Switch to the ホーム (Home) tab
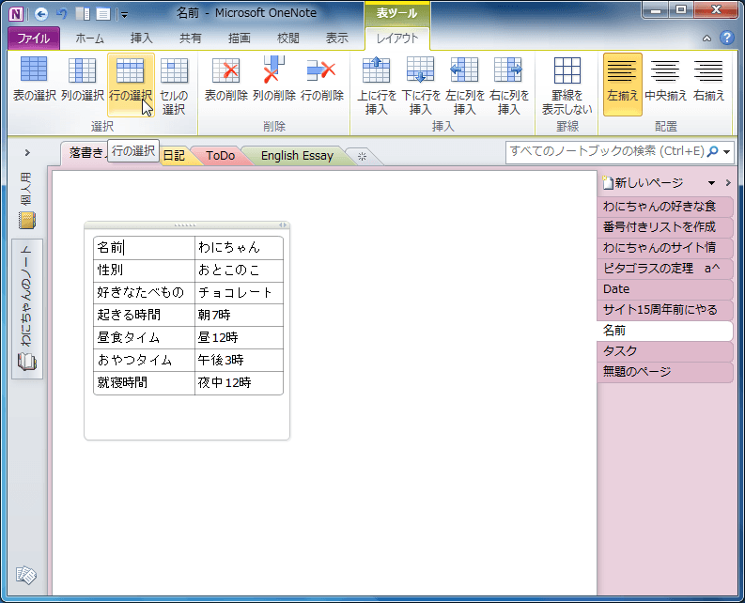Viewport: 745px width, 603px height. [90, 39]
